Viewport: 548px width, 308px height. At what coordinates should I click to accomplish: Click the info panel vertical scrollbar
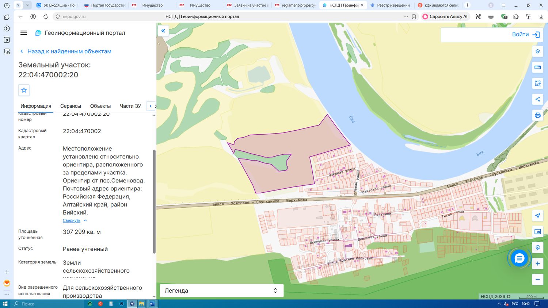[x=154, y=201]
